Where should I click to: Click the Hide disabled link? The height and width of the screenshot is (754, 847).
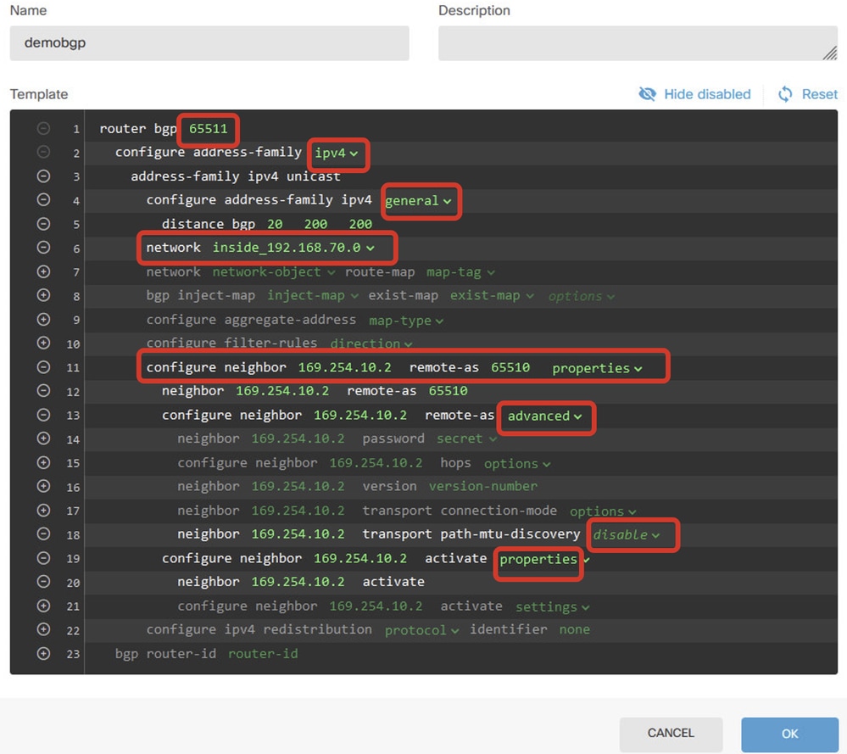[x=707, y=94]
